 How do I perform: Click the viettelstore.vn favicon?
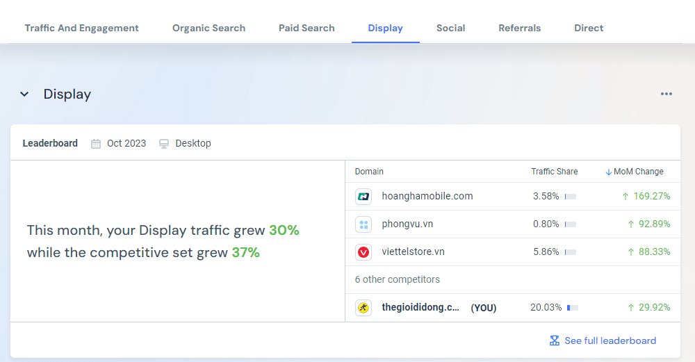(x=363, y=252)
